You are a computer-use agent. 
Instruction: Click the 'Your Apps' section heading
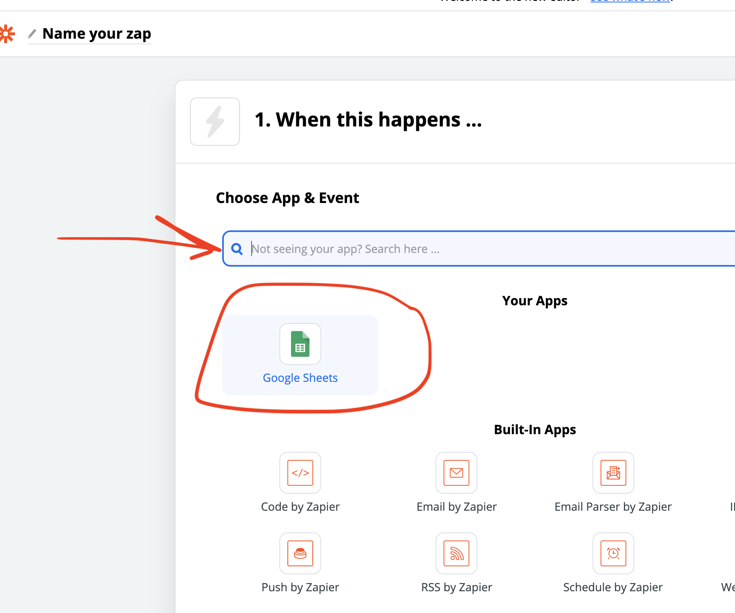[x=535, y=301]
